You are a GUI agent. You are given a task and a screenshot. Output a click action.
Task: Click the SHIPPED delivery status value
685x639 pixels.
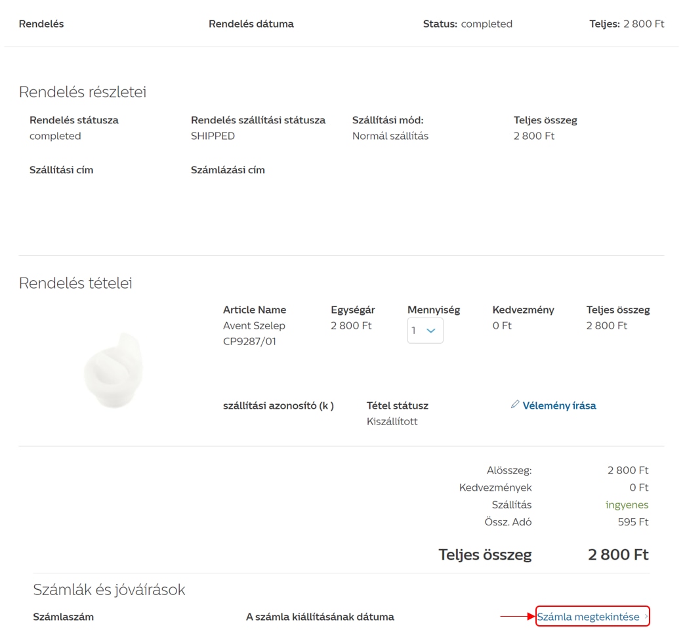pyautogui.click(x=213, y=136)
